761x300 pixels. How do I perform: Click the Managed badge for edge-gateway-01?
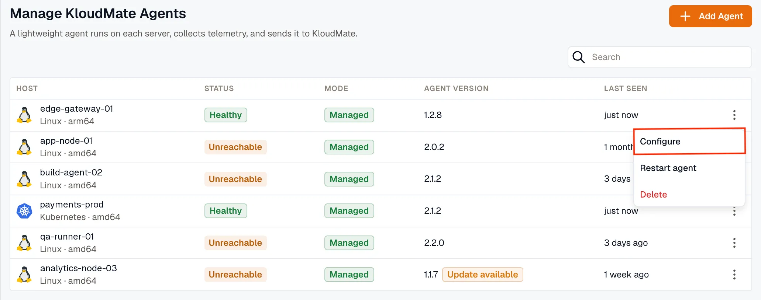tap(349, 115)
